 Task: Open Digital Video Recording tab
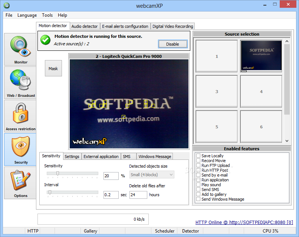[173, 26]
